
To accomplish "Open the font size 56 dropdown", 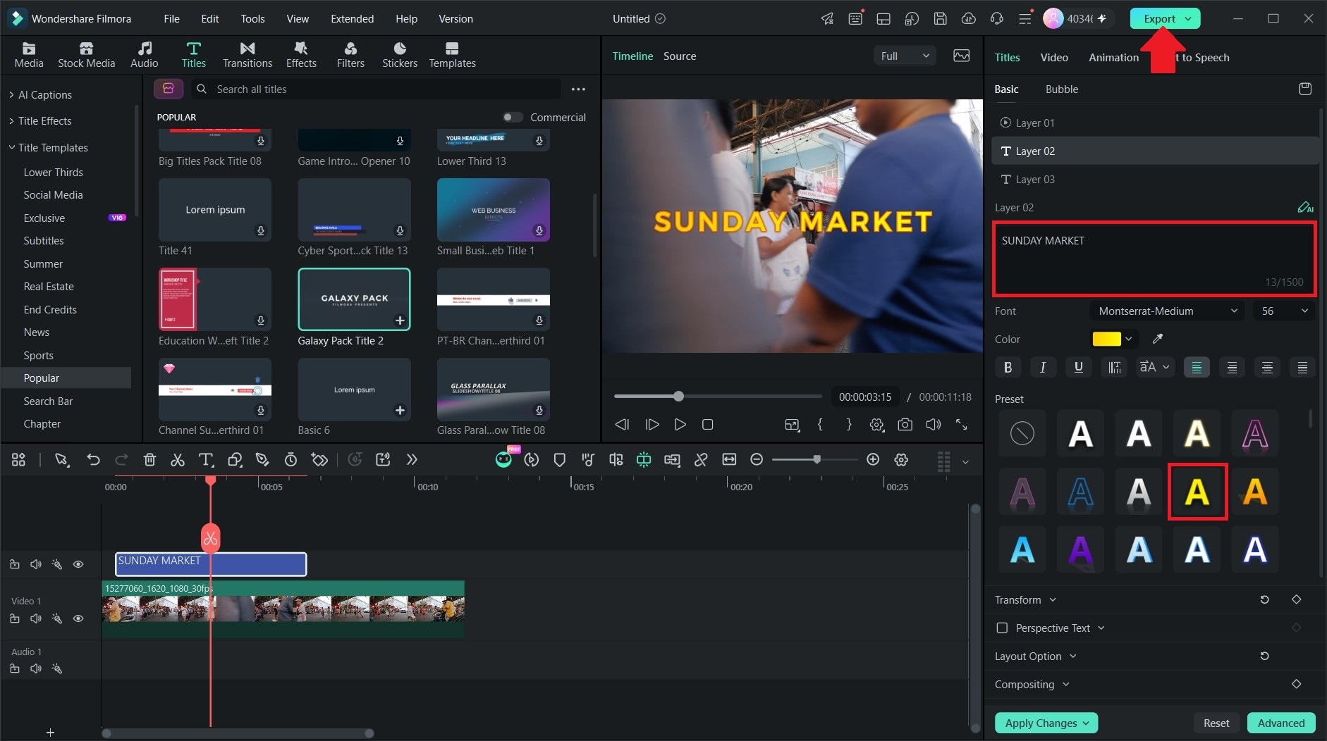I will (x=1284, y=311).
